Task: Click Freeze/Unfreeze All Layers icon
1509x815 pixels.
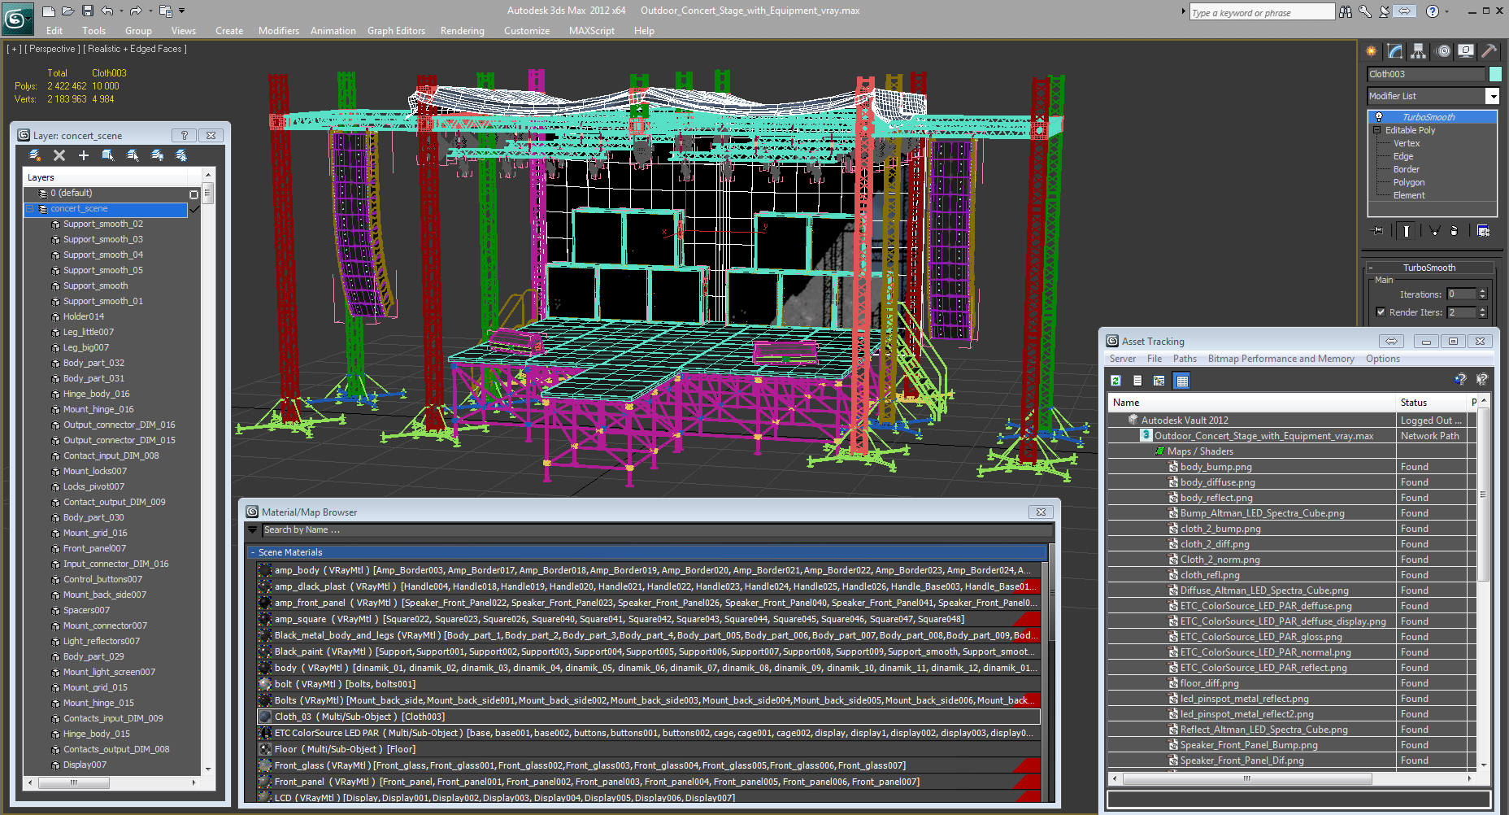Action: pyautogui.click(x=181, y=155)
